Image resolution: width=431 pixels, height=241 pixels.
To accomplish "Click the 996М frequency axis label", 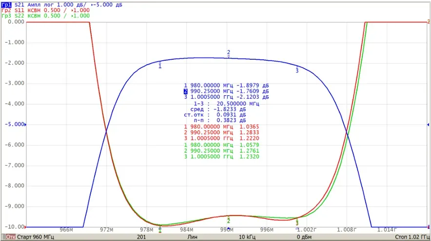I will (x=267, y=230).
